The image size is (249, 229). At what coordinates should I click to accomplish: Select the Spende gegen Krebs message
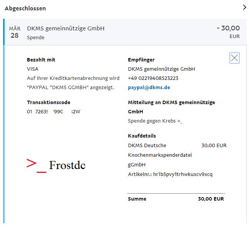coord(155,121)
